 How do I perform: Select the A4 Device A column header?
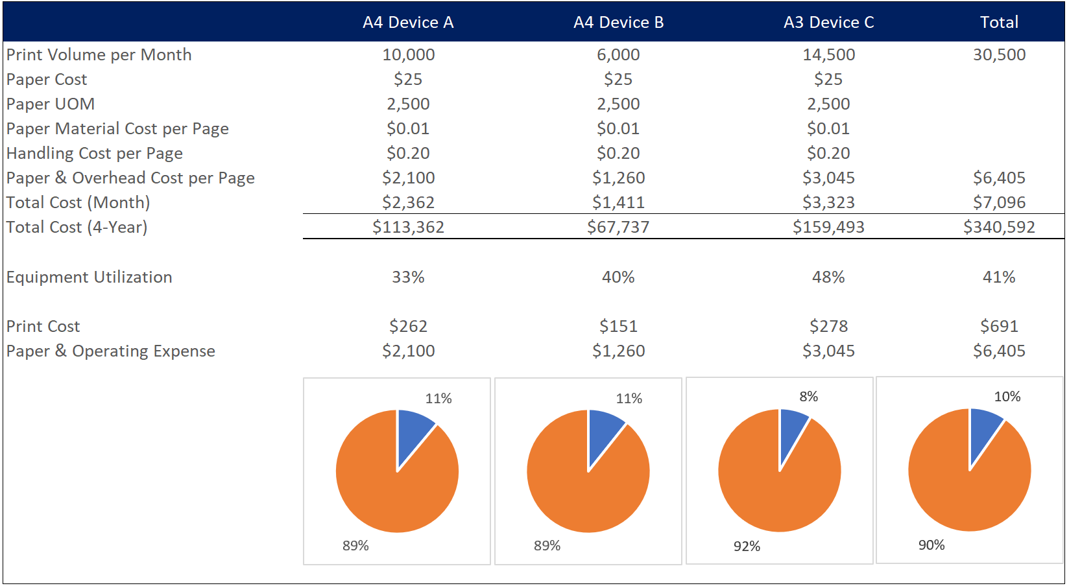pos(409,22)
